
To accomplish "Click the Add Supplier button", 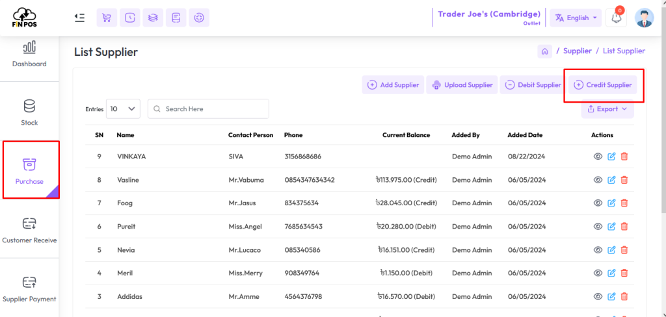I will [x=393, y=85].
